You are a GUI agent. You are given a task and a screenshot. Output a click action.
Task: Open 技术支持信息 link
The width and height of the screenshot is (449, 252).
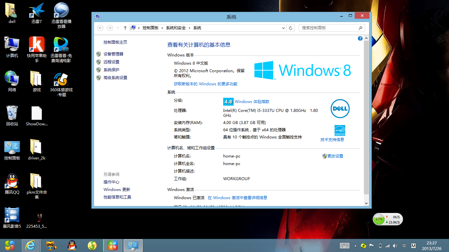(332, 140)
